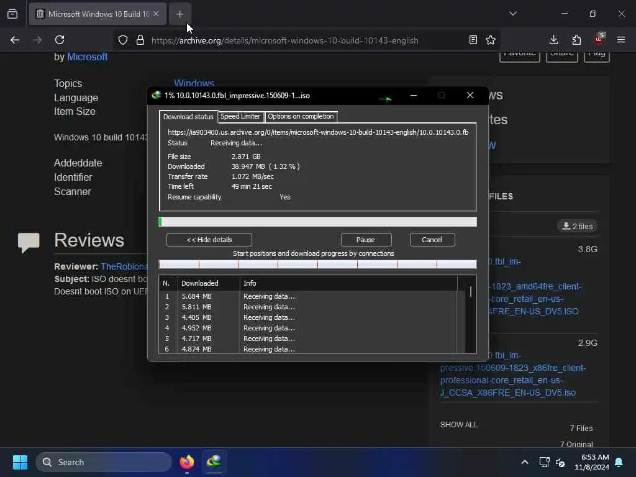The width and height of the screenshot is (636, 477).
Task: Open the Firefox downloads panel
Action: point(553,40)
